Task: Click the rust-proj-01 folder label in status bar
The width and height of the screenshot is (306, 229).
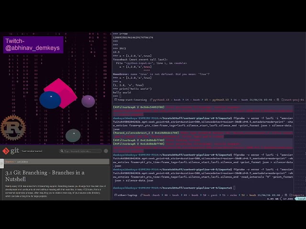Action: [x=295, y=100]
